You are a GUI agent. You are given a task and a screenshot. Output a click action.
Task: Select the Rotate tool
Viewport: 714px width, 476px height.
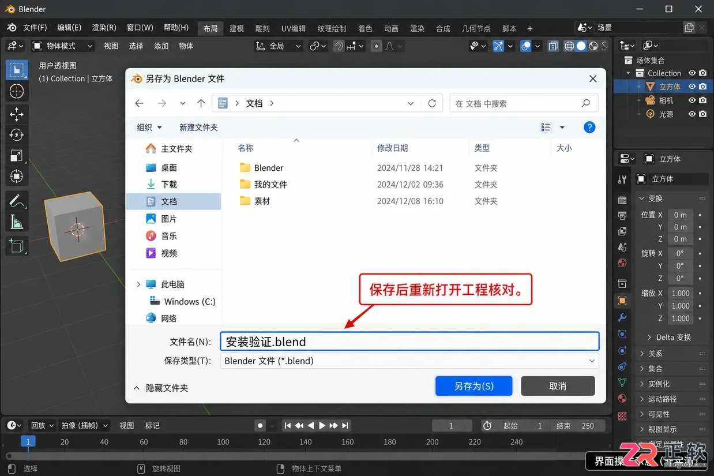tap(17, 134)
